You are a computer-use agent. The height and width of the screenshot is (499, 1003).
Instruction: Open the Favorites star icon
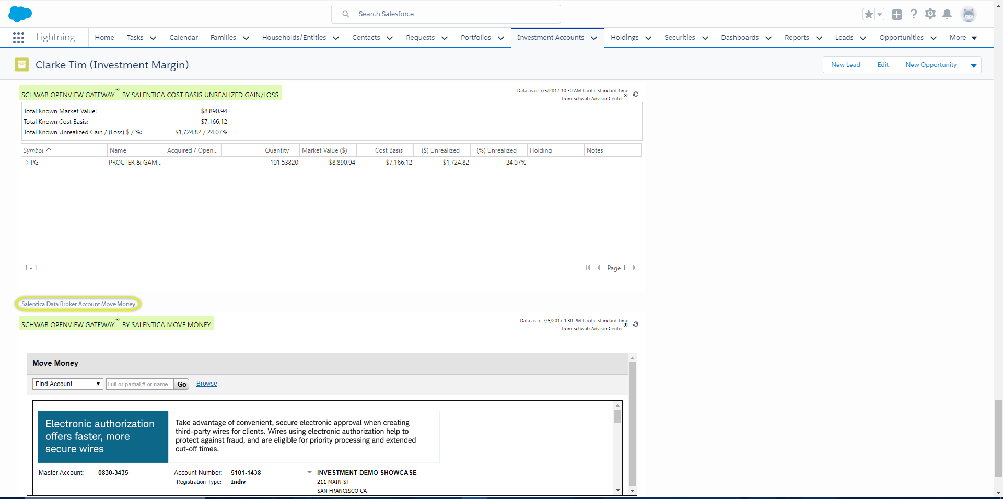868,15
